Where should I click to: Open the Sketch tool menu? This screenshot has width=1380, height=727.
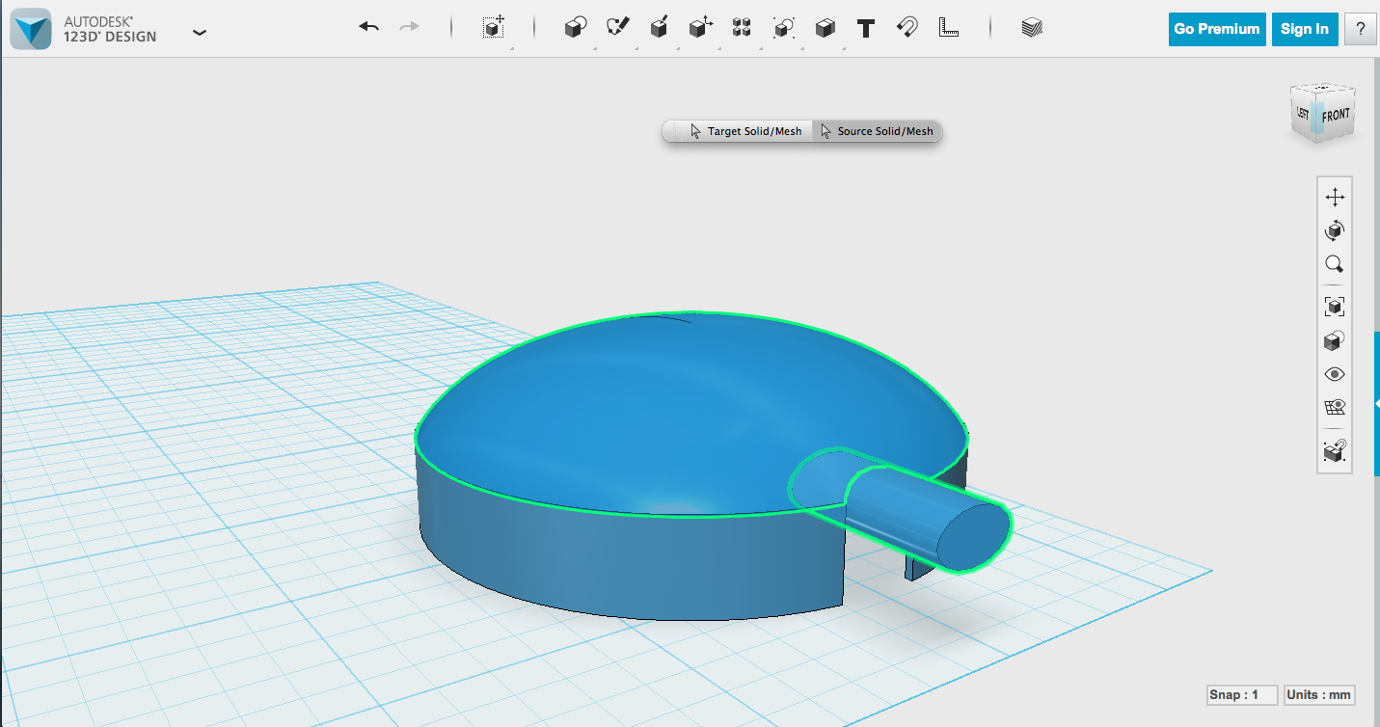tap(617, 27)
